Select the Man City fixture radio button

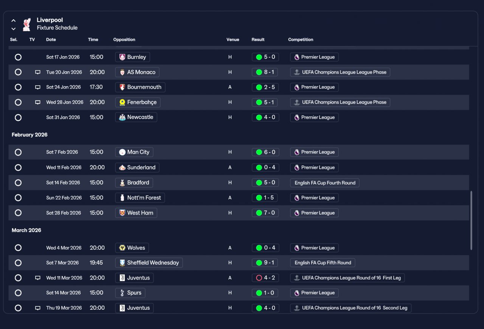click(18, 152)
